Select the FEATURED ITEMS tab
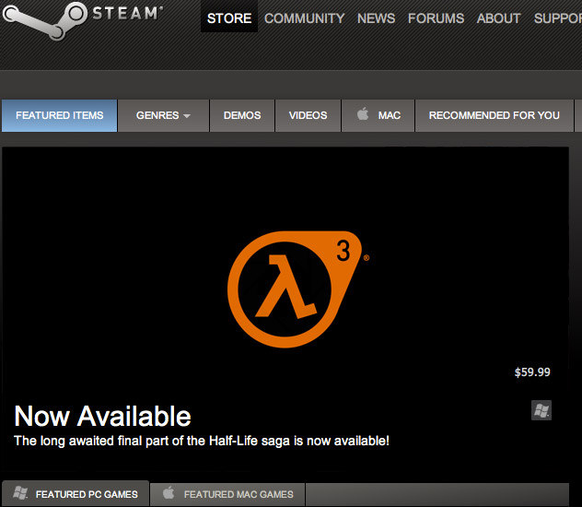The width and height of the screenshot is (582, 507). 60,115
